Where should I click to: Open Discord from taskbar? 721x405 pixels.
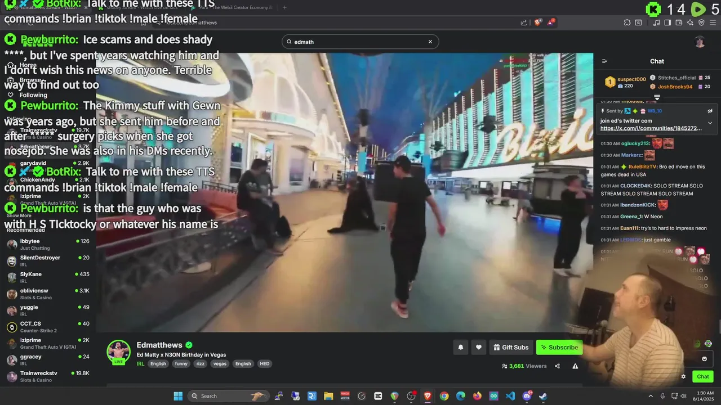527,396
